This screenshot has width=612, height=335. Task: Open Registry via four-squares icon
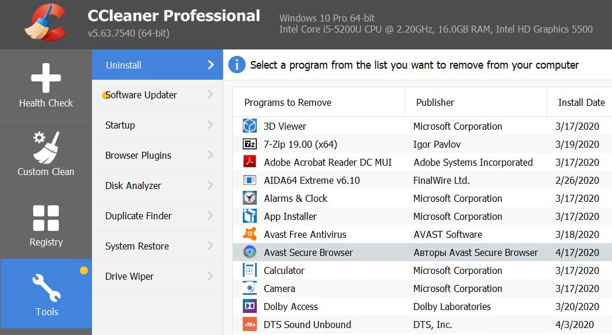pos(46,218)
